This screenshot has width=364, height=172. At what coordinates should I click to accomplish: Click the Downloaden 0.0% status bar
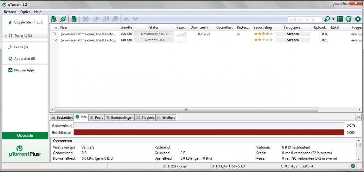pyautogui.click(x=154, y=34)
